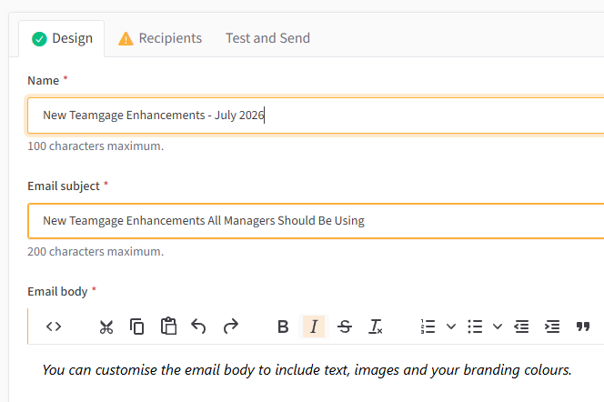Image resolution: width=604 pixels, height=402 pixels.
Task: Toggle bold formatting
Action: 283,327
